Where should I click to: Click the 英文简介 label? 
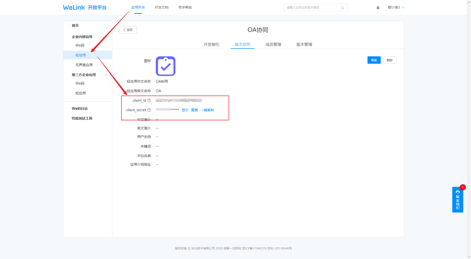point(144,128)
